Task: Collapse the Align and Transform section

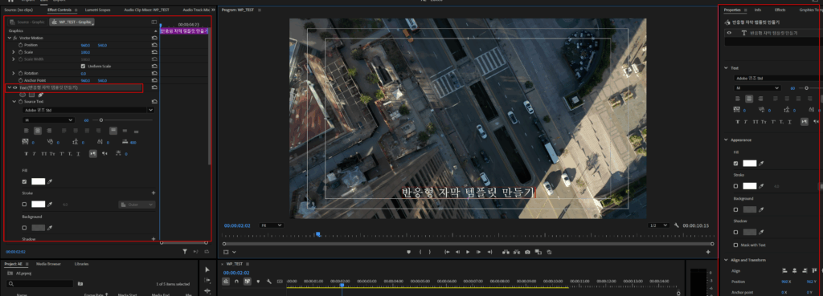Action: click(x=727, y=260)
